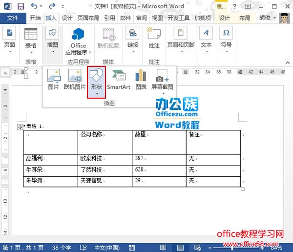
Task: Click the Redo arrow icon
Action: click(52, 6)
